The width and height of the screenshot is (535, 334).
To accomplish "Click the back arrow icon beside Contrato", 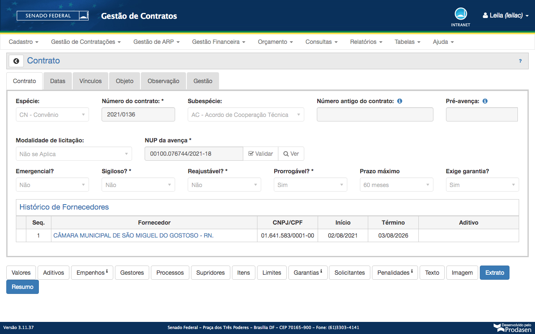I will [x=16, y=61].
